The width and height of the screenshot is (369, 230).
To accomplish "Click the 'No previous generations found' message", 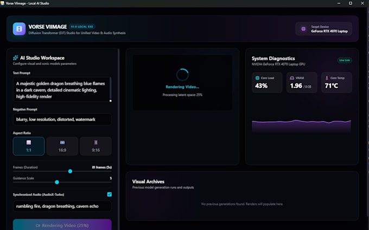I will tap(242, 204).
